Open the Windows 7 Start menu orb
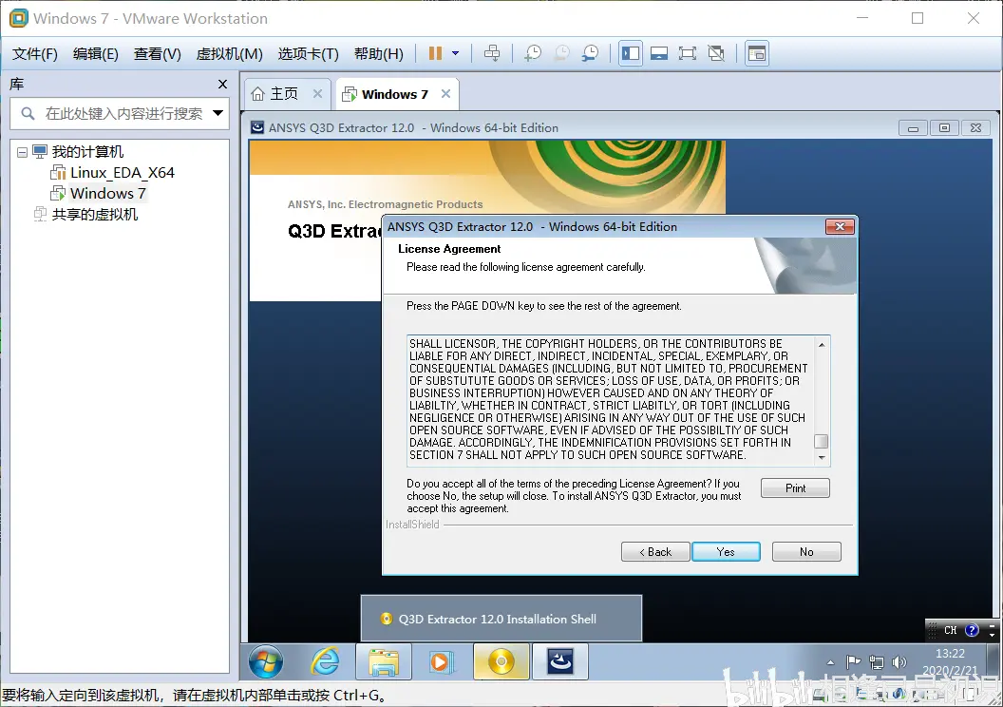The width and height of the screenshot is (1003, 707). point(266,661)
